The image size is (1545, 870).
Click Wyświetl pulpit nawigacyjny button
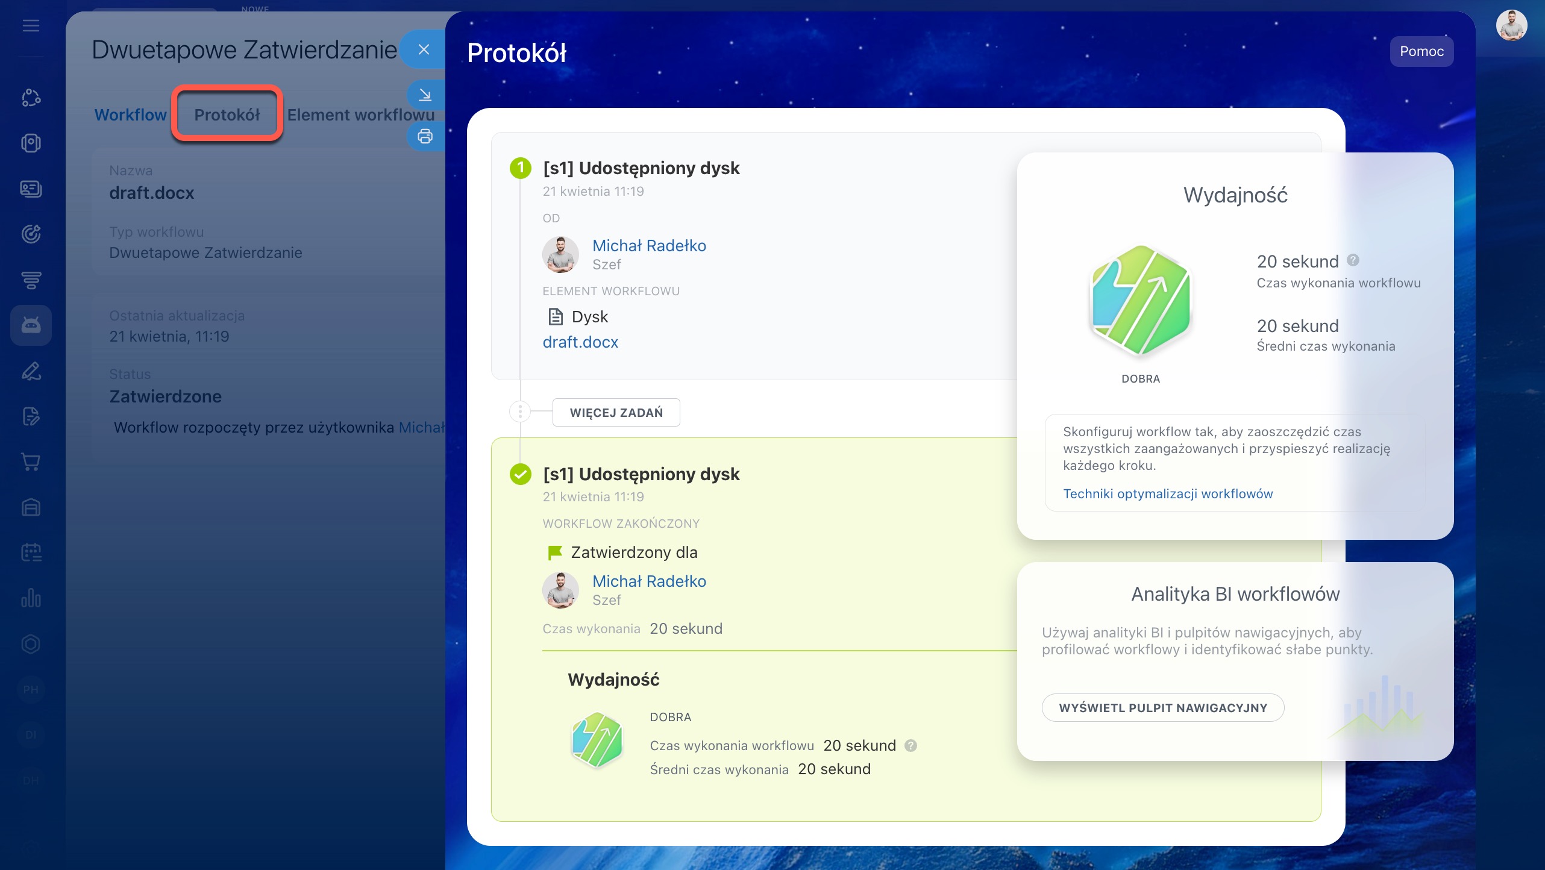(x=1163, y=708)
